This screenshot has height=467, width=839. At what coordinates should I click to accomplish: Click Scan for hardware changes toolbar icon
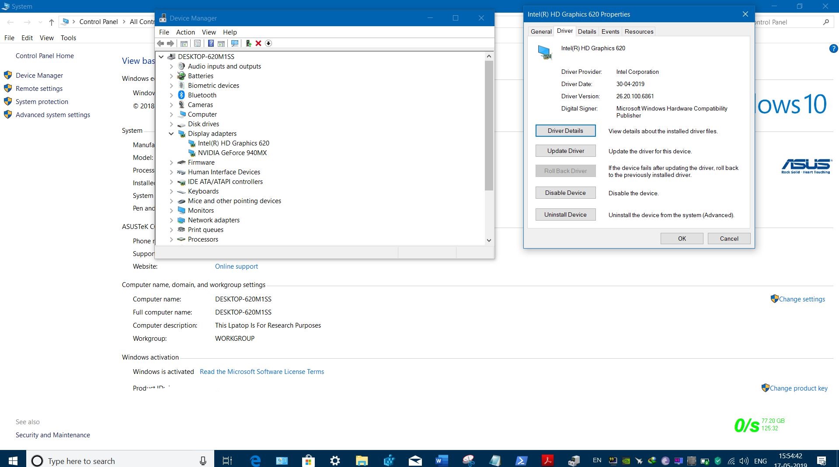point(235,43)
